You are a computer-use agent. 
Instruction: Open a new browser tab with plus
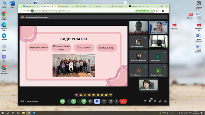147,6
